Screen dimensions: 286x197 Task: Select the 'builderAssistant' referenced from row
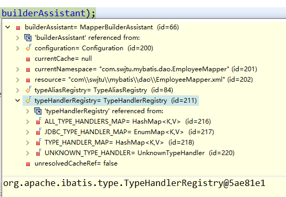(87, 38)
